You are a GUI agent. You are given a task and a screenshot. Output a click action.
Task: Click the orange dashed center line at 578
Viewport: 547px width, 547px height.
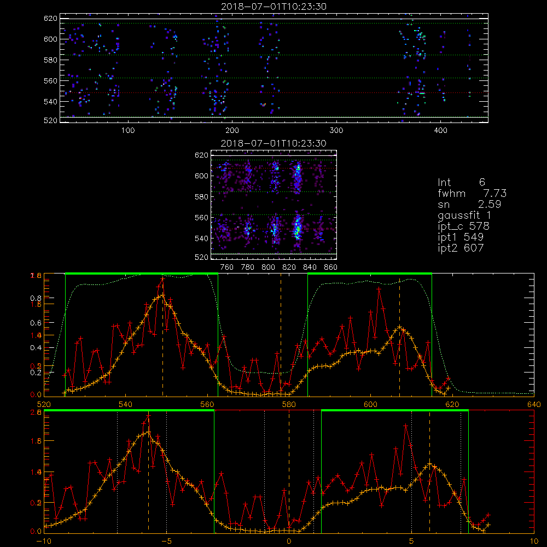(281, 335)
